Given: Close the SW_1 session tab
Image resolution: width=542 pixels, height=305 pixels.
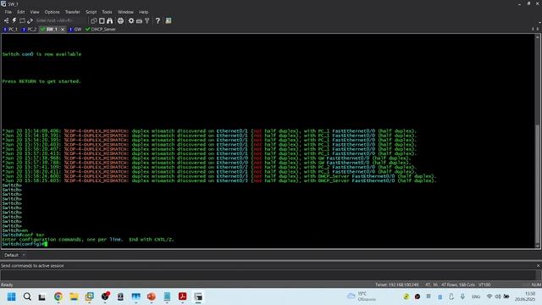Looking at the screenshot, I should point(63,30).
